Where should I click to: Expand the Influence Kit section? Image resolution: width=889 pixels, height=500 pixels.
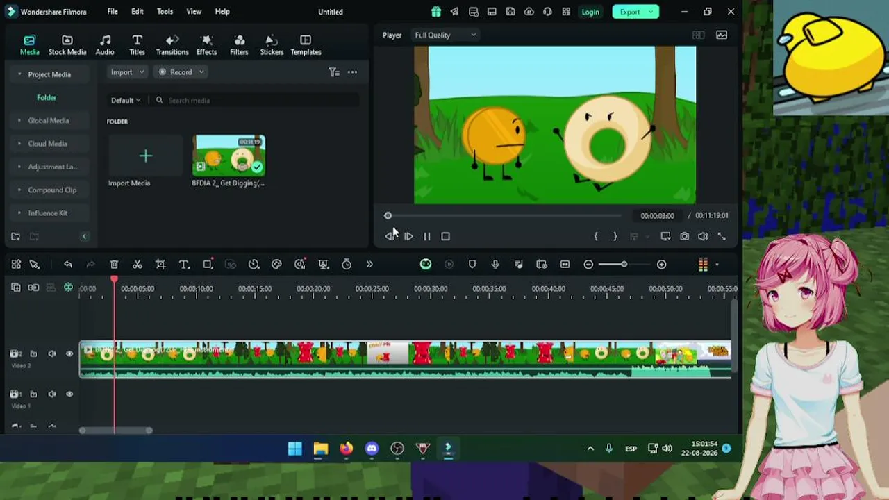(x=19, y=213)
